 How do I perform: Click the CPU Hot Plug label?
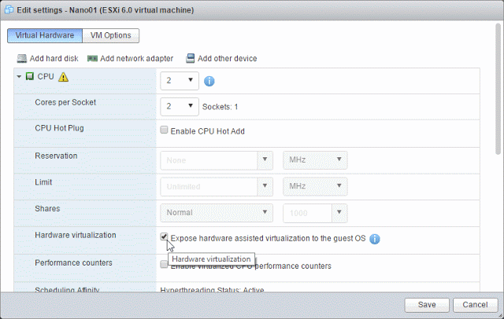click(60, 128)
